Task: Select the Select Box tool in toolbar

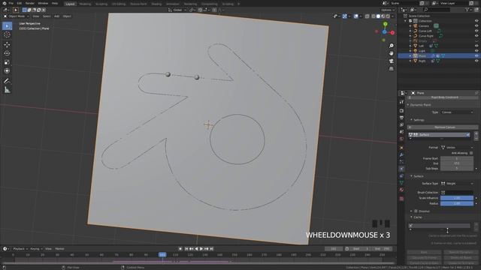Action: click(x=7, y=26)
